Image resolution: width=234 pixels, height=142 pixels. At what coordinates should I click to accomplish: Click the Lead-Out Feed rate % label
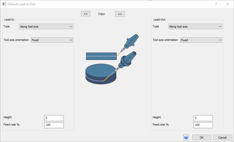161,125
